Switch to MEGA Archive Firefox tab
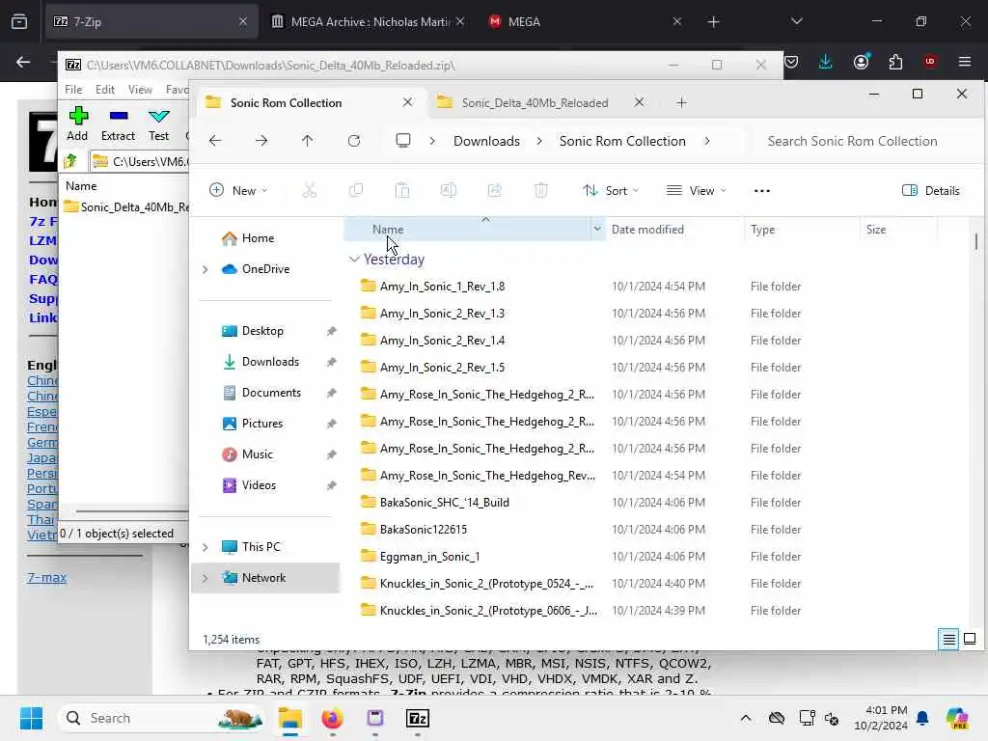Viewport: 988px width, 741px height. 370,21
